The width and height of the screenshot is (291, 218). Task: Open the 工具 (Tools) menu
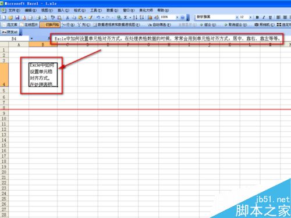(96, 10)
